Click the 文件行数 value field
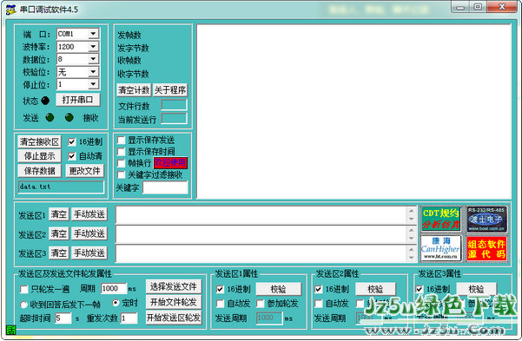 pos(174,105)
